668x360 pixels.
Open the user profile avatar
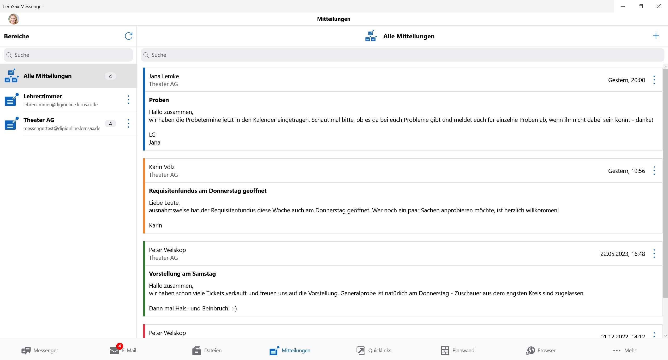click(x=14, y=19)
